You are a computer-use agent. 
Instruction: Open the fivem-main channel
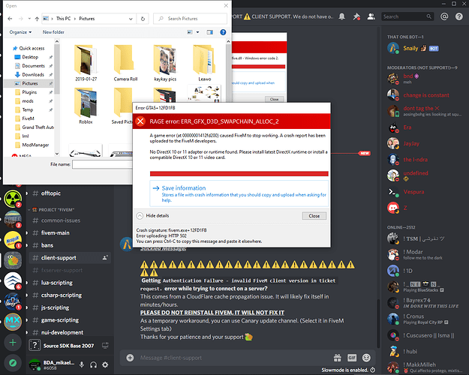(56, 232)
